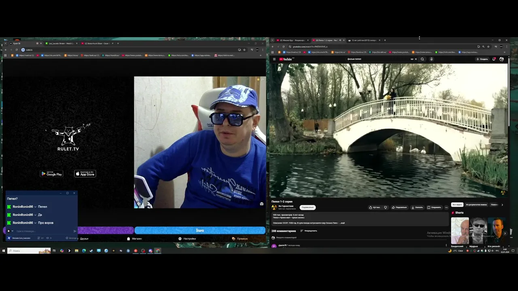Click the blue start button on rulet.tv
Image resolution: width=518 pixels, height=291 pixels.
[200, 230]
